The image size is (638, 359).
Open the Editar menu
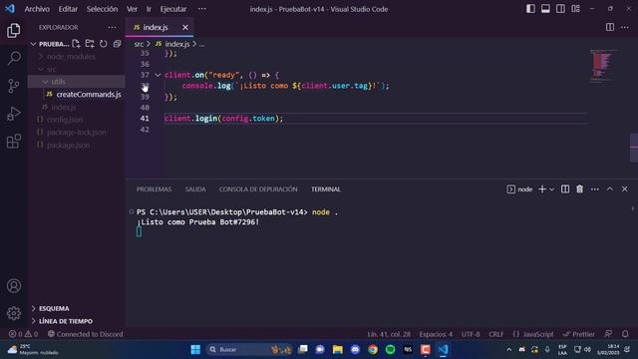click(x=68, y=9)
